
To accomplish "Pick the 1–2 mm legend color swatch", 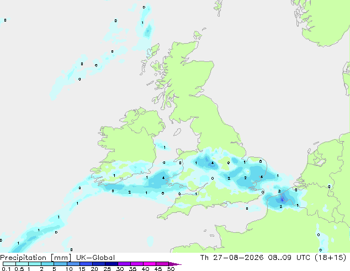I will pyautogui.click(x=35, y=264).
